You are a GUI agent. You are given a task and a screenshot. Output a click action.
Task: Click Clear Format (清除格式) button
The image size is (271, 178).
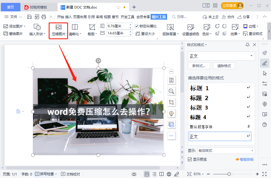pyautogui.click(x=224, y=66)
